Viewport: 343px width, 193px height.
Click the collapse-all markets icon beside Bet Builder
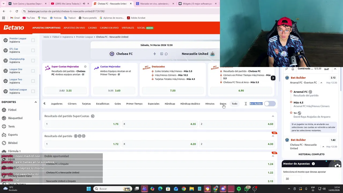click(x=246, y=104)
